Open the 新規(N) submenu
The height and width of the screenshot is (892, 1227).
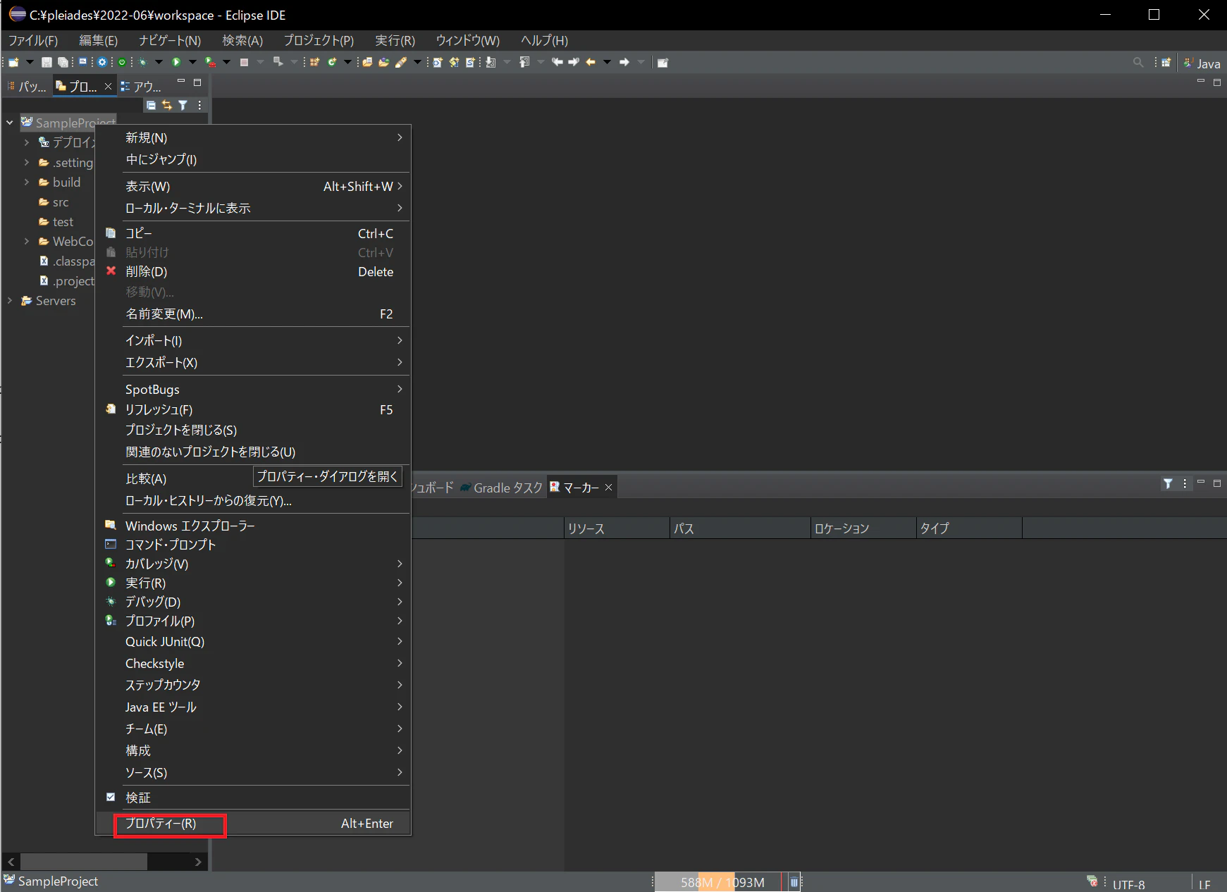point(252,137)
